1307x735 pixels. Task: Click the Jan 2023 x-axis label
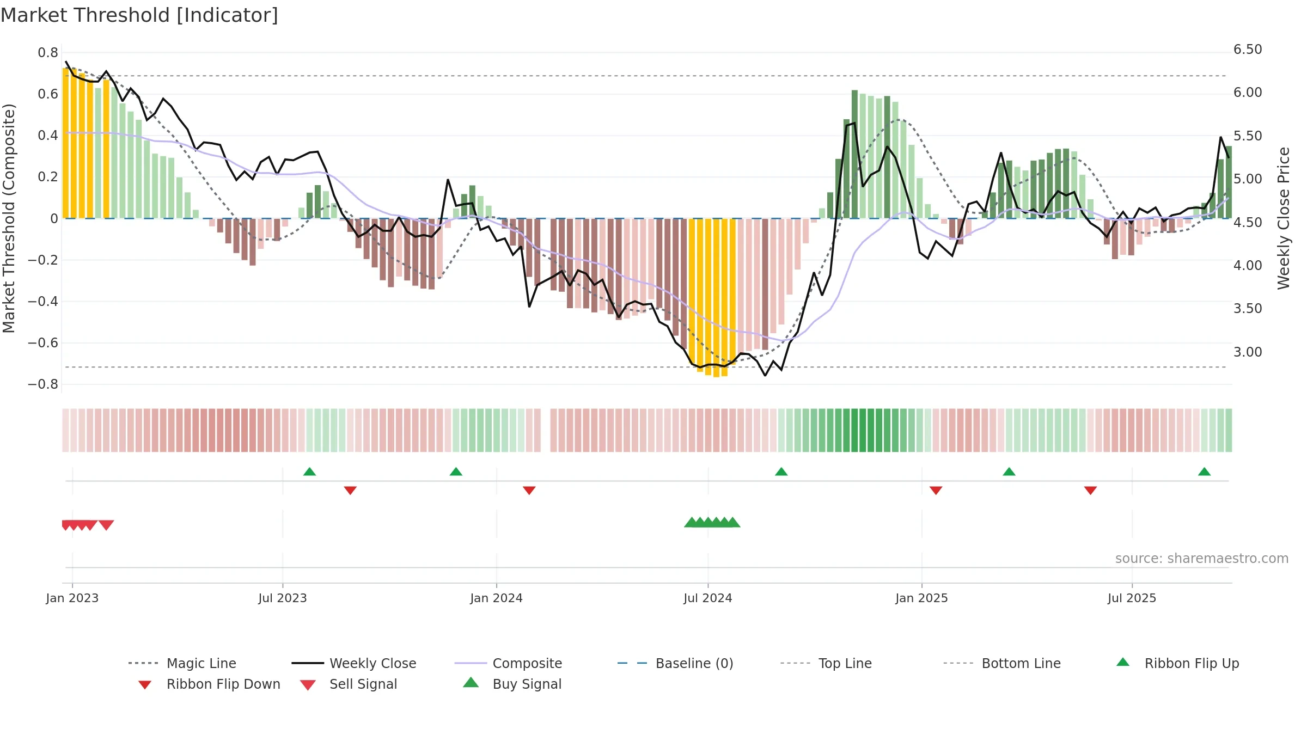tap(72, 598)
